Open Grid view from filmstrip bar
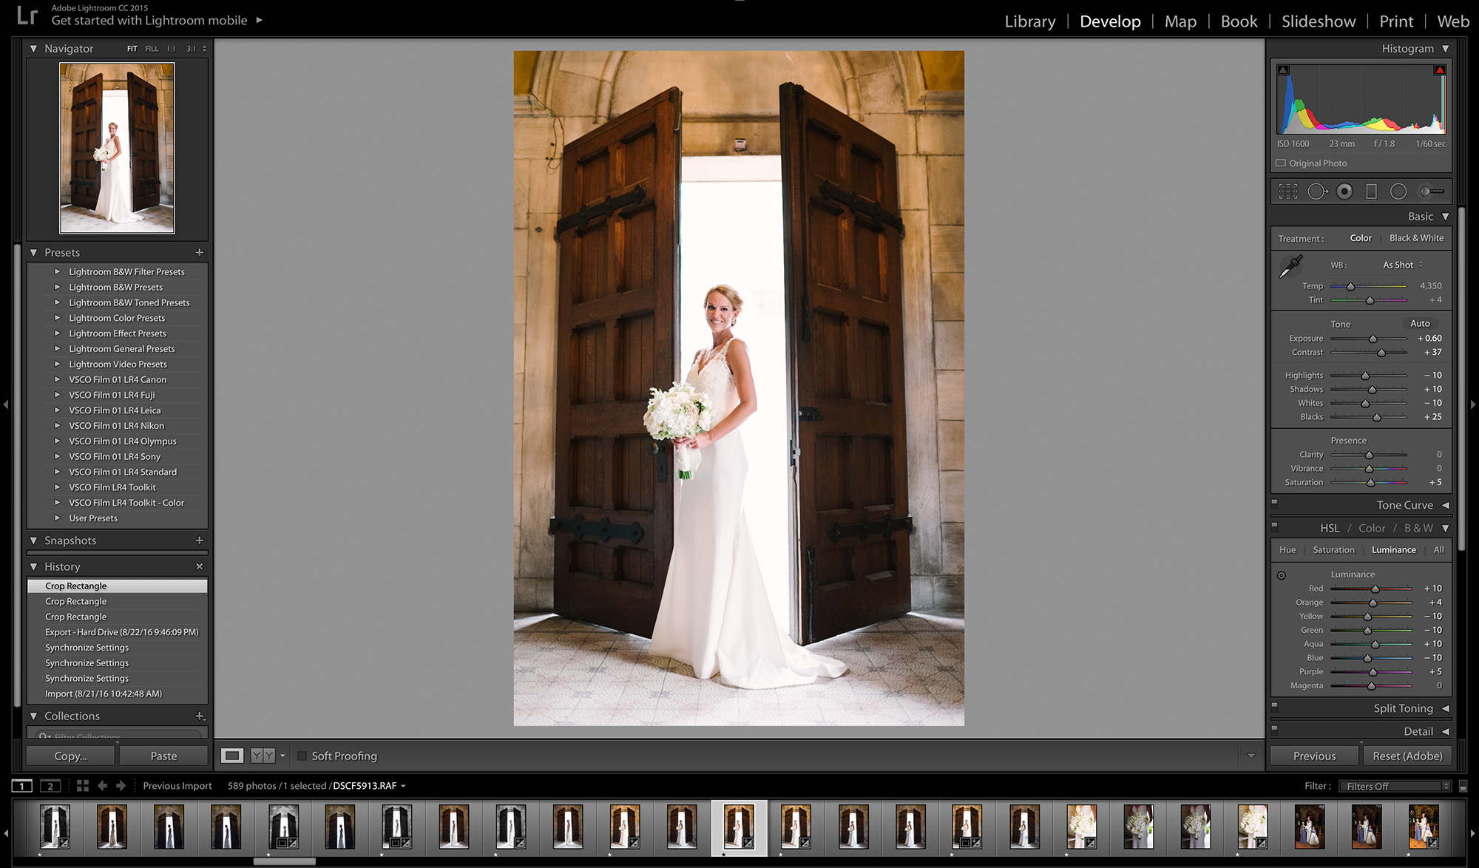The width and height of the screenshot is (1479, 868). click(82, 786)
